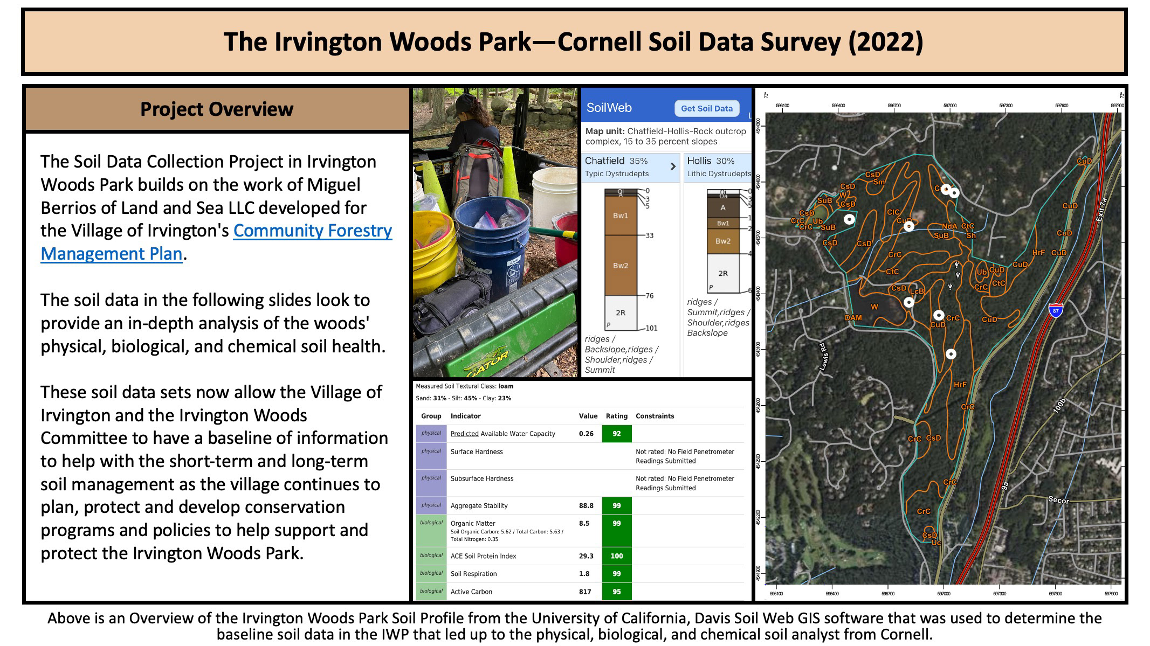Click the 100b route label
1150x646 pixels.
(1059, 406)
